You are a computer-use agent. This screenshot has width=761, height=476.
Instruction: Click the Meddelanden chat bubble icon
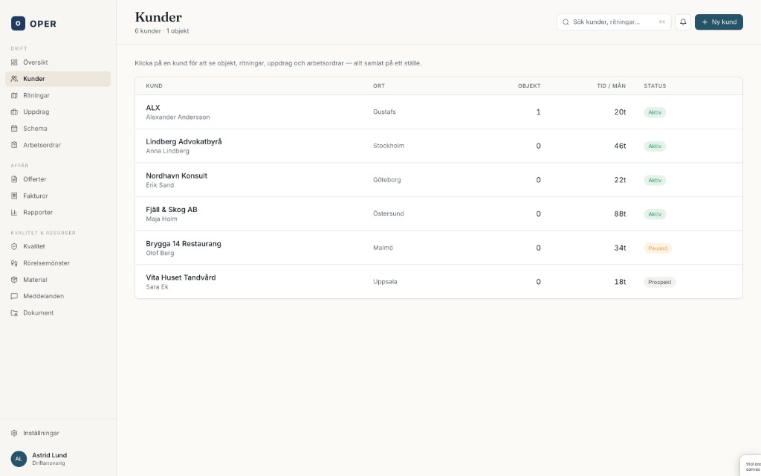14,296
